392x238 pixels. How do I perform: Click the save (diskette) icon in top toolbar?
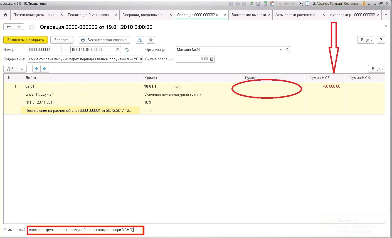coord(231,4)
